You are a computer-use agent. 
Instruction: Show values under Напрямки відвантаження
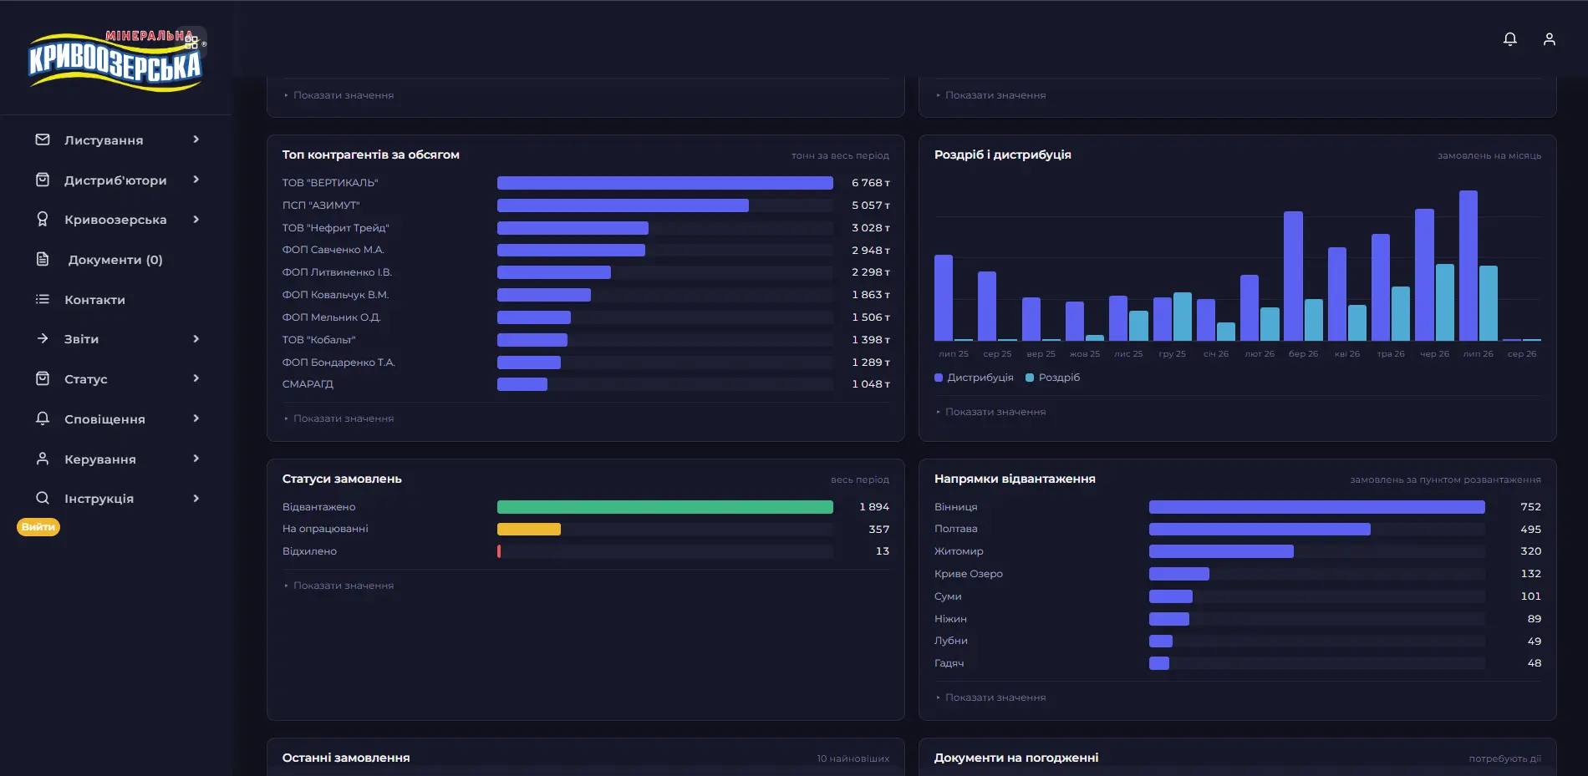990,697
